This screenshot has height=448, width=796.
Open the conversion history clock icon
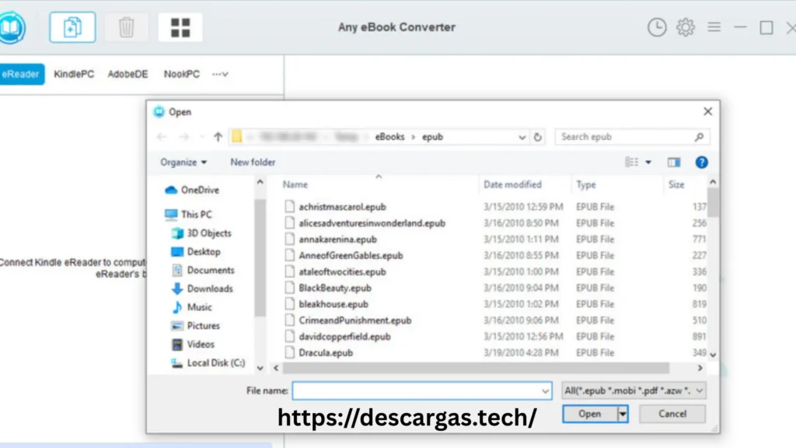pyautogui.click(x=657, y=26)
